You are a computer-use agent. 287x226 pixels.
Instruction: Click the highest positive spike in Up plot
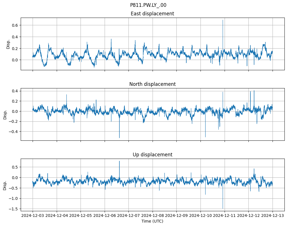[119, 161]
